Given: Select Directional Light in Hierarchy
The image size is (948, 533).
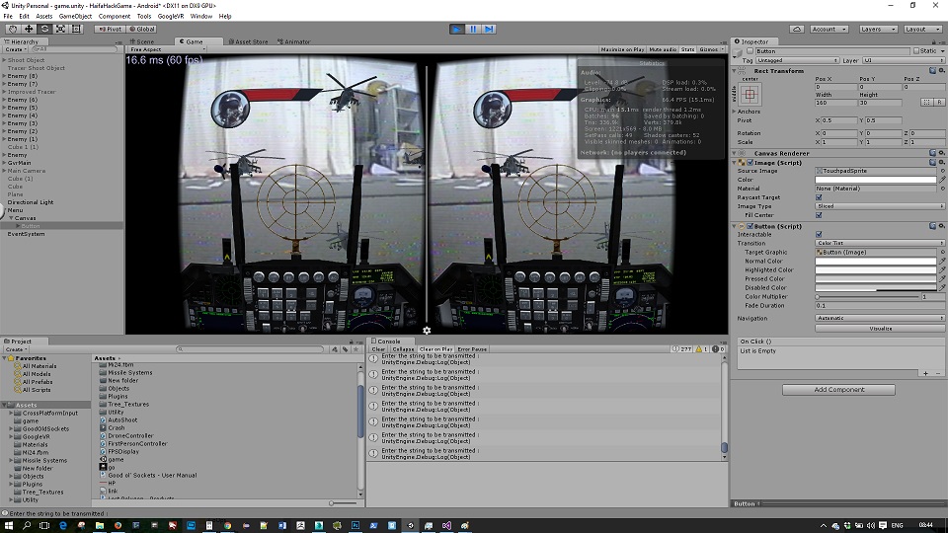Looking at the screenshot, I should [31, 202].
